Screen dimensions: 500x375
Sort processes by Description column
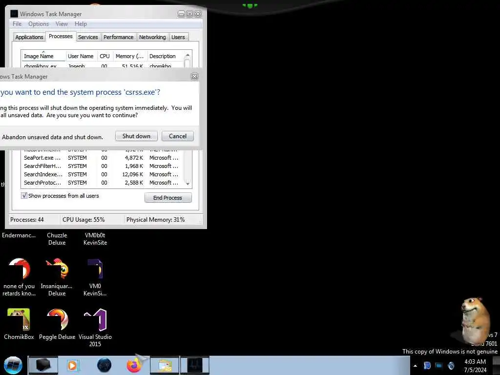[165, 56]
